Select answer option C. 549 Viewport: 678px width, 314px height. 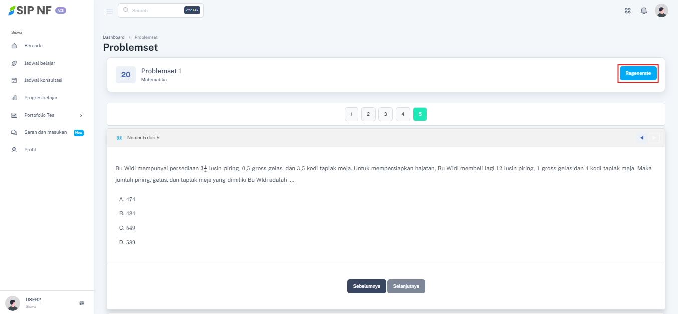[127, 228]
